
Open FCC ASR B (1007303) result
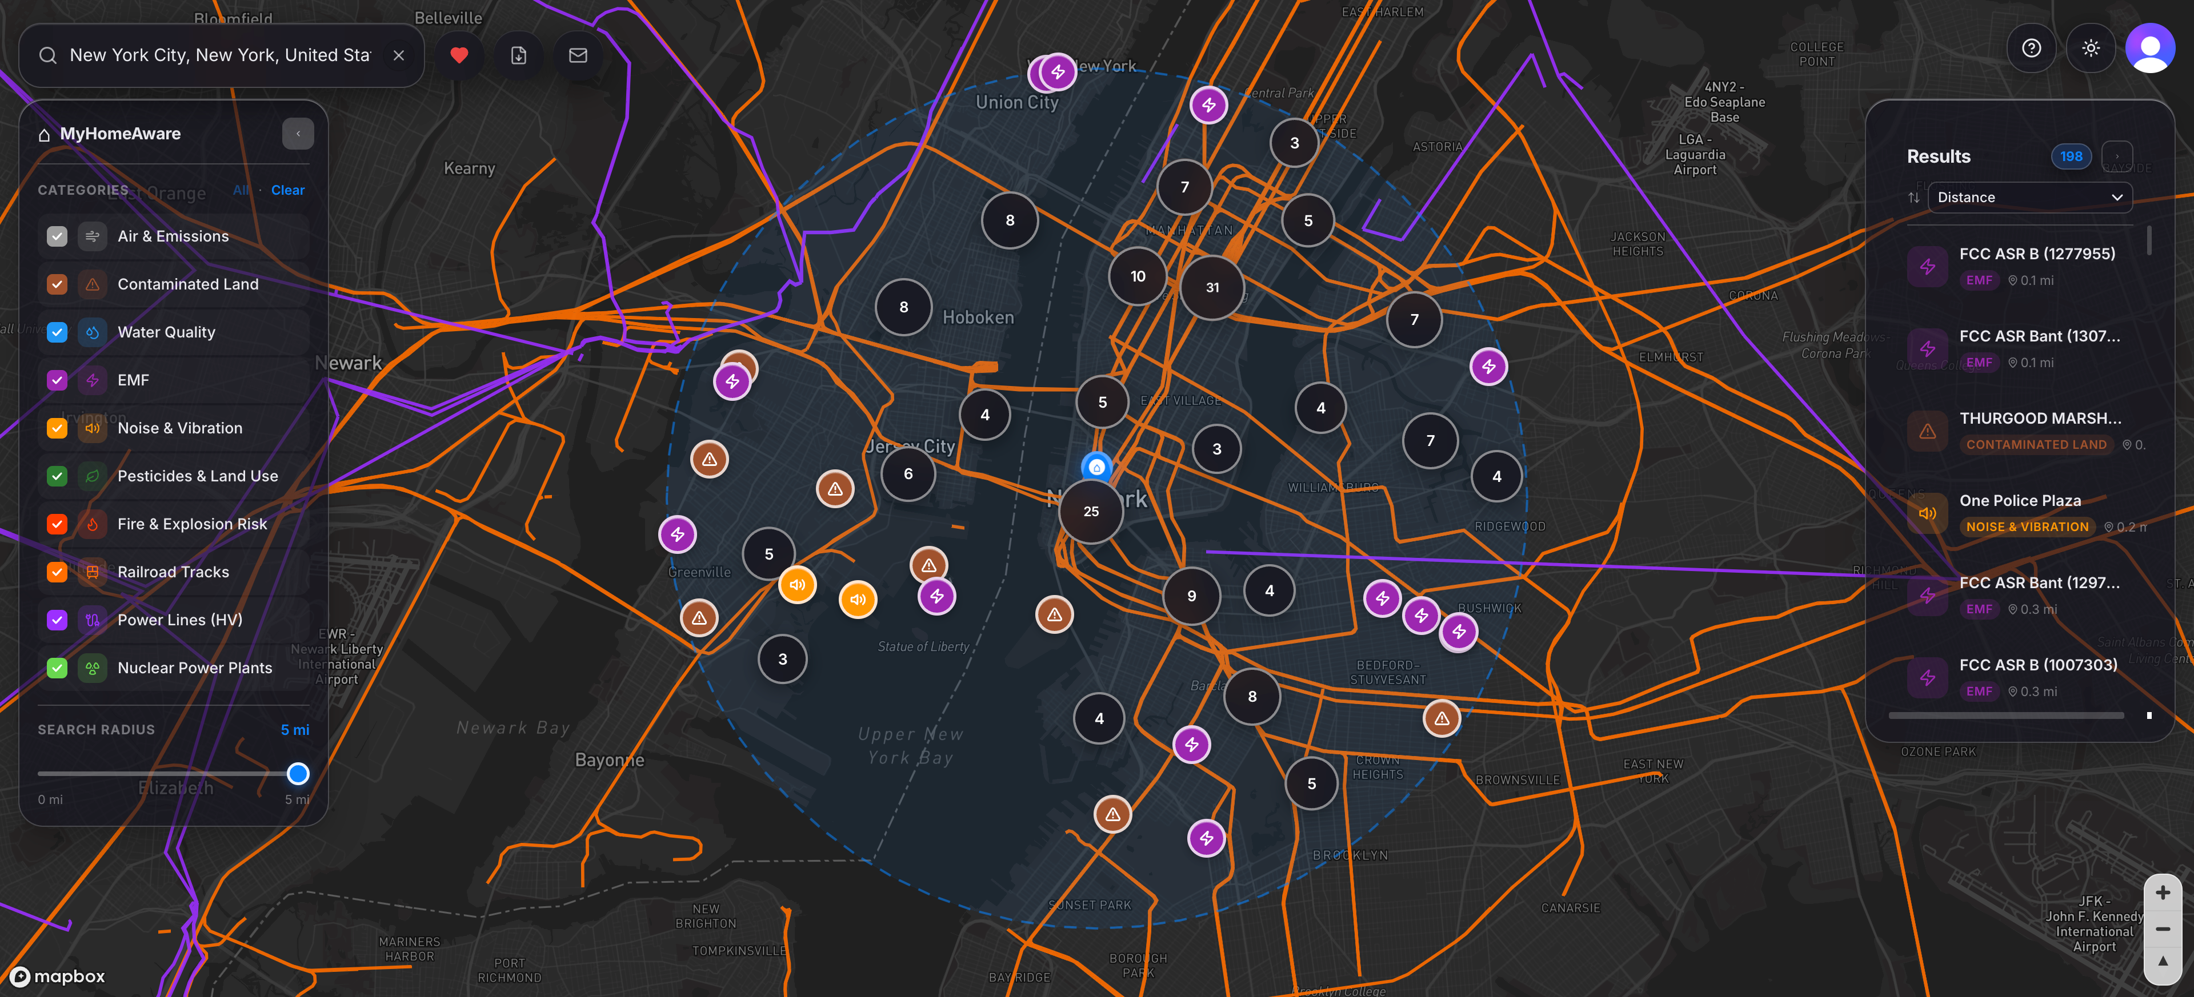(2020, 678)
